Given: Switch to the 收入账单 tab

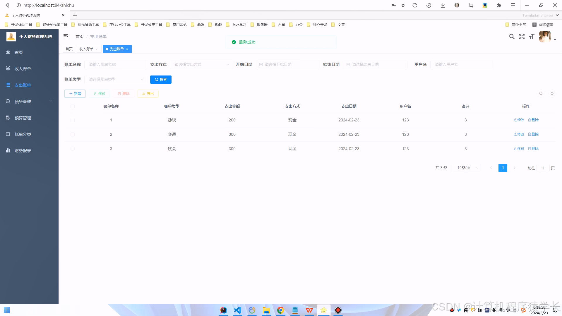Looking at the screenshot, I should coord(87,49).
